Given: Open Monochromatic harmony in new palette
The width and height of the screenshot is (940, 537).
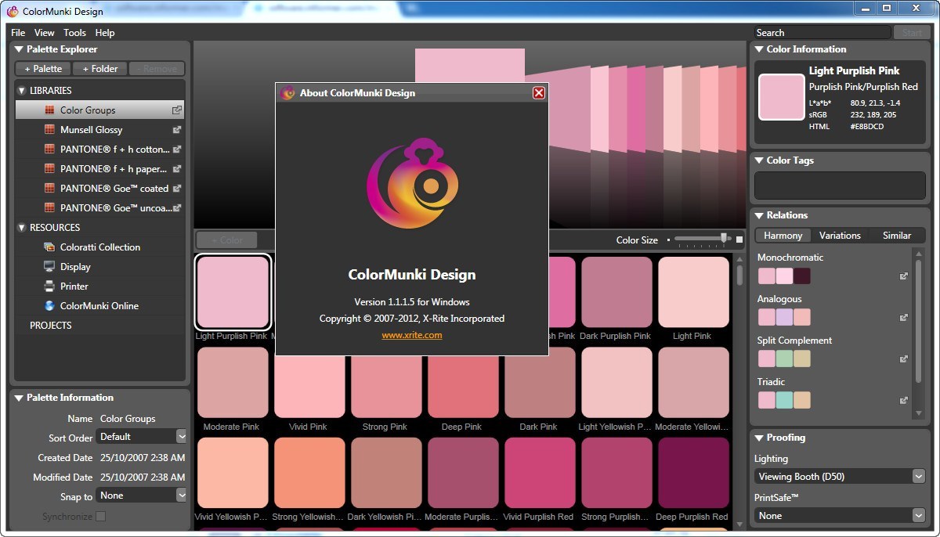Looking at the screenshot, I should [x=903, y=276].
